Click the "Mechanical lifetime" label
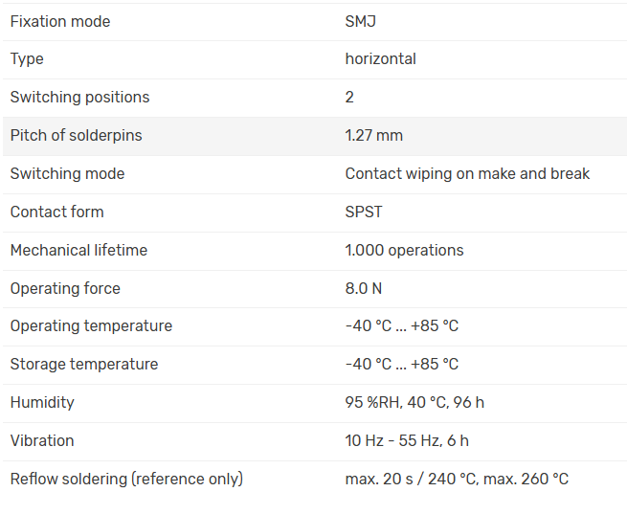The image size is (627, 514). 78,250
